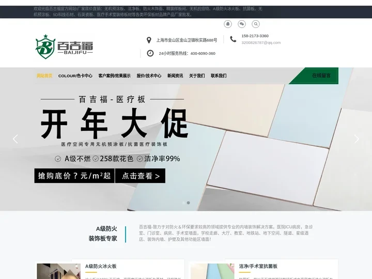
Task: Open 关于我们 menu item
Action: [197, 75]
